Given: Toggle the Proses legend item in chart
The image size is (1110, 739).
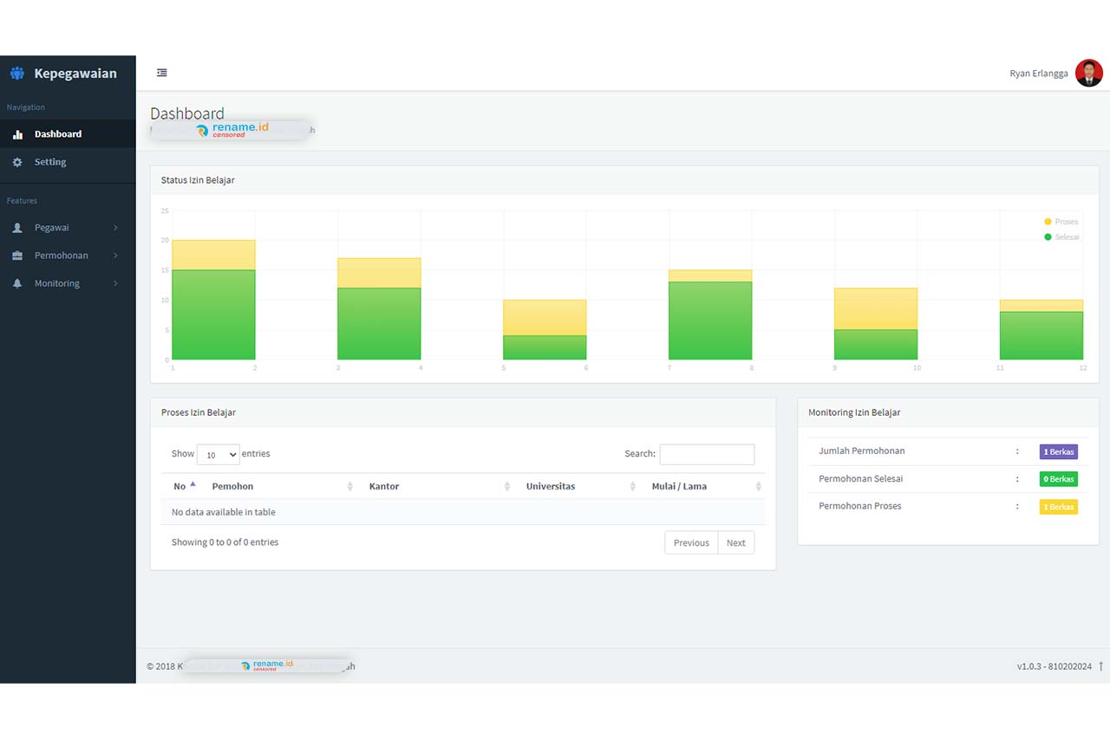Looking at the screenshot, I should (1061, 222).
